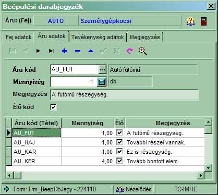This screenshot has width=218, height=195.
Task: Click row indicator of AU_FUT row
Action: [x=9, y=133]
